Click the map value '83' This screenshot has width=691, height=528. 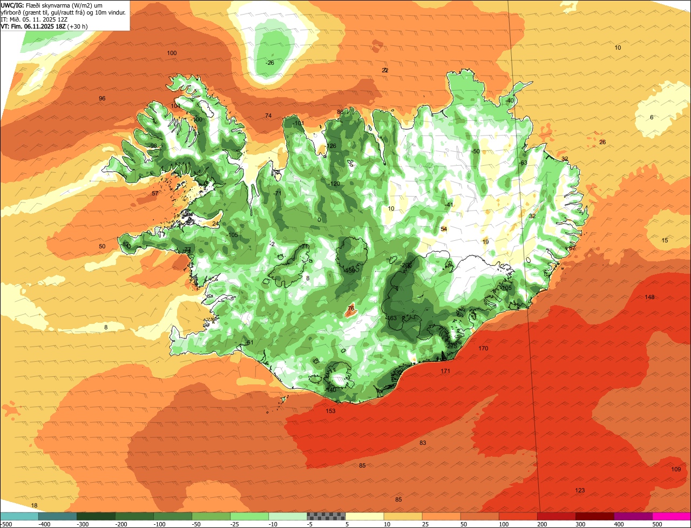(423, 443)
